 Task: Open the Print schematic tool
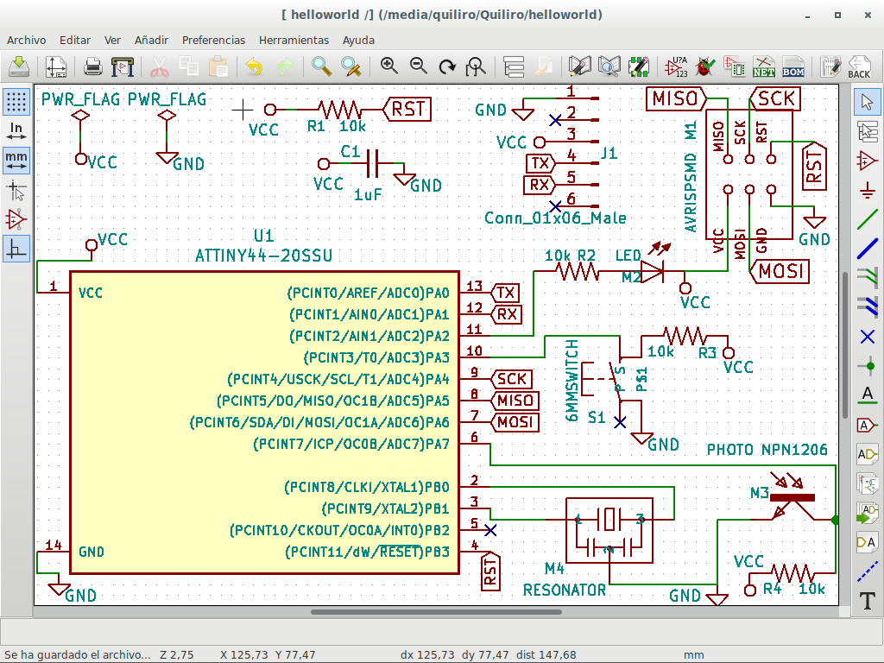click(93, 66)
